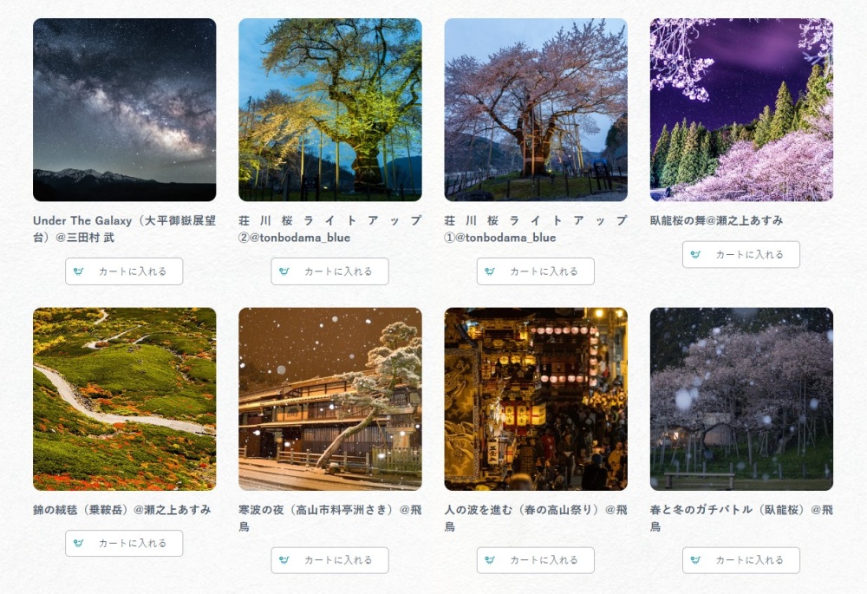
Task: Click cart icon under 錦の絨毯 photo
Action: 79,543
